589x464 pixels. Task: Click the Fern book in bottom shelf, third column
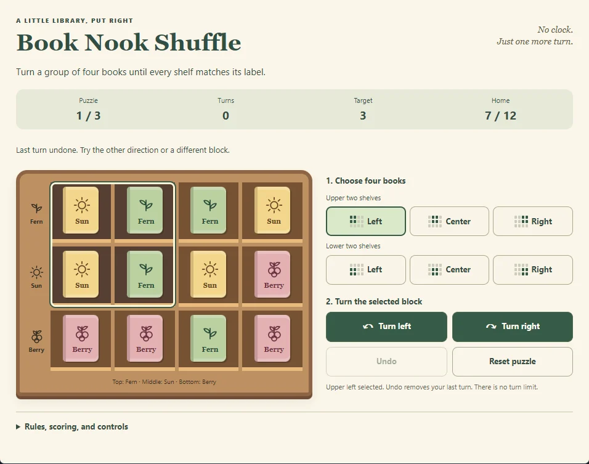208,338
